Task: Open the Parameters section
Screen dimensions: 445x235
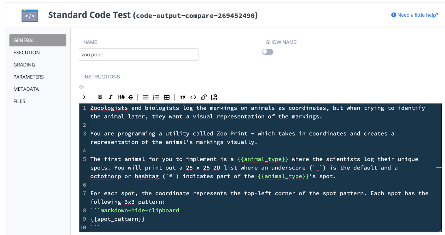Action: coord(29,77)
